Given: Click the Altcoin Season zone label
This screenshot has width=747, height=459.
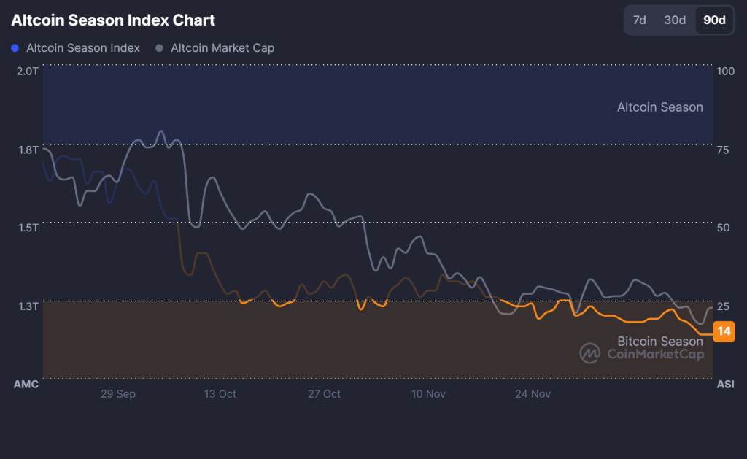Looking at the screenshot, I should pos(659,107).
